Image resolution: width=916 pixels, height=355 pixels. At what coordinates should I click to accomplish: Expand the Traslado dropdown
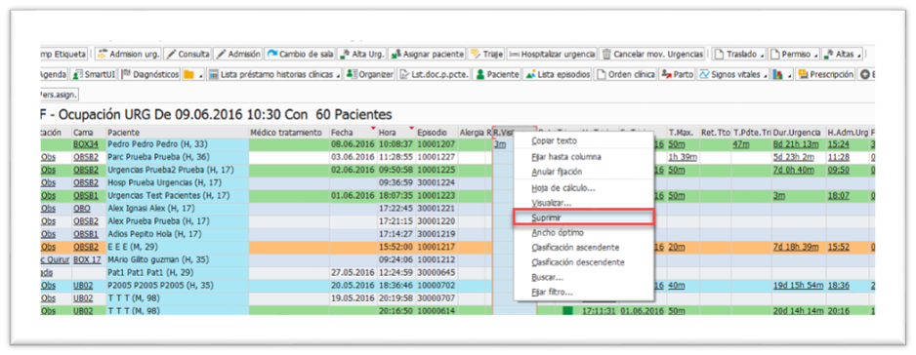click(762, 55)
